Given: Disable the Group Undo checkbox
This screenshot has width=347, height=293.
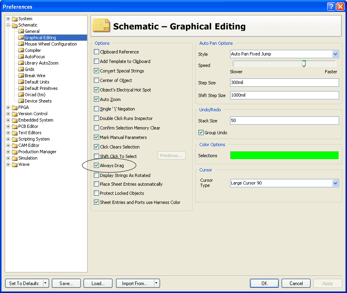Looking at the screenshot, I should pyautogui.click(x=201, y=133).
